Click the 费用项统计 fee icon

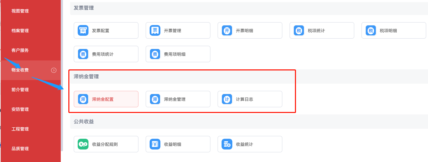click(x=83, y=54)
